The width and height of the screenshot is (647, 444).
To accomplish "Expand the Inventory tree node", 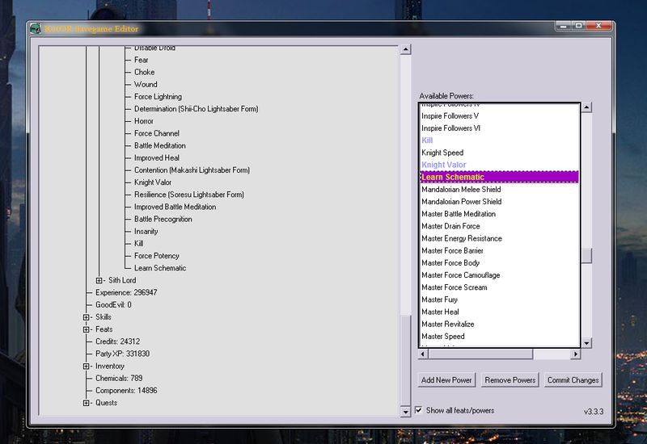I will click(x=87, y=367).
